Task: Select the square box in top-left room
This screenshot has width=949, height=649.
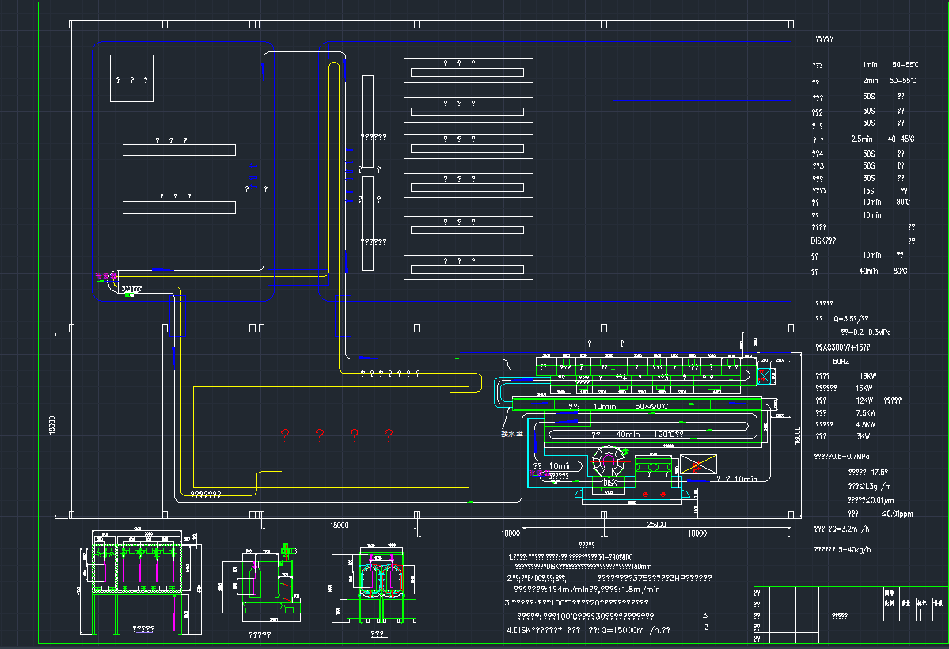Action: point(131,78)
